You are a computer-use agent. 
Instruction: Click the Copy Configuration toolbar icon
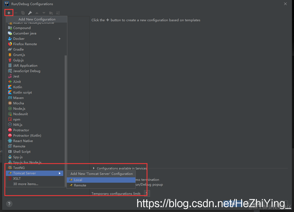[x=23, y=13]
